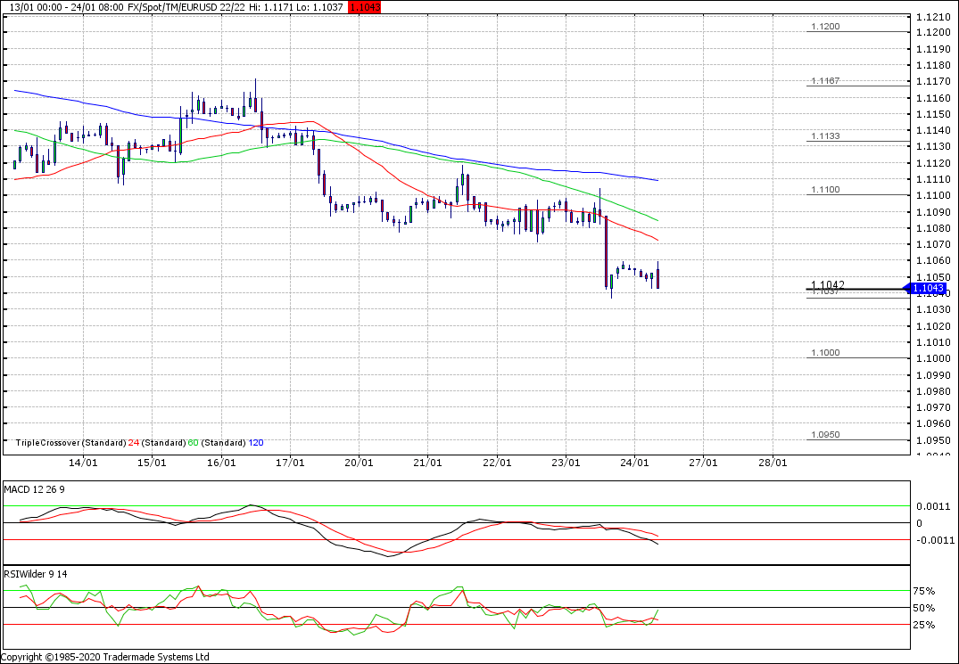959x664 pixels.
Task: Click the red 24 moving average period
Action: 133,443
